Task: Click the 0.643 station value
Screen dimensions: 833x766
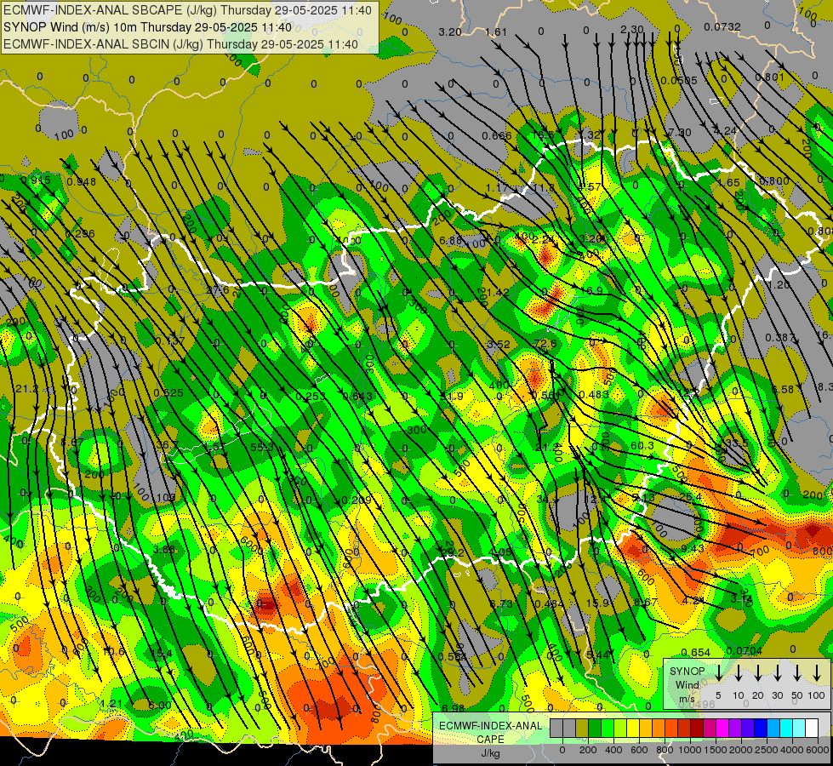Action: [x=357, y=396]
